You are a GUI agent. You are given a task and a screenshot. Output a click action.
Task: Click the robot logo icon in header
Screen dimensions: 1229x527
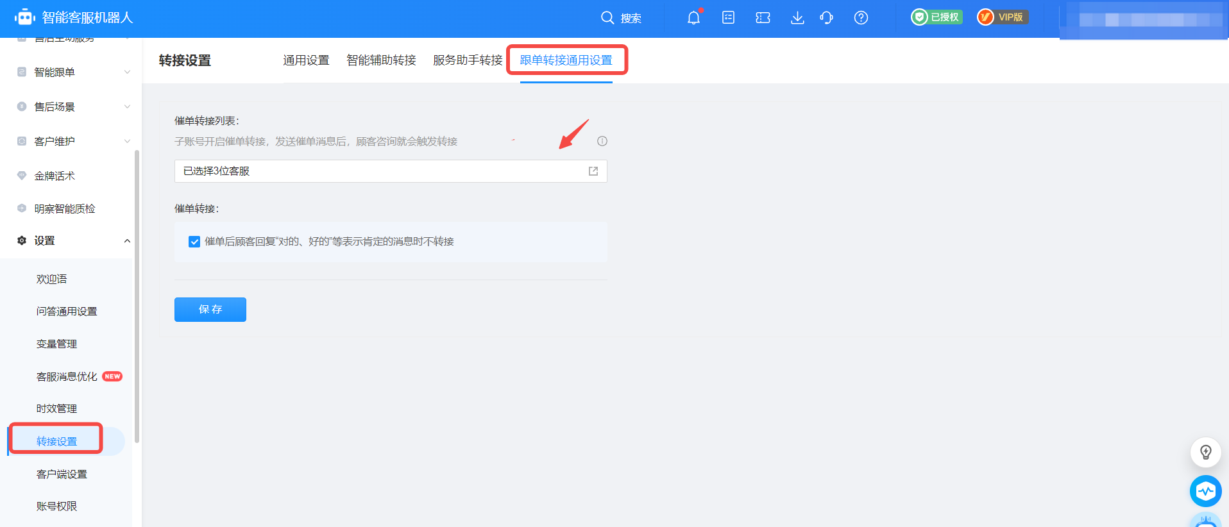[x=25, y=17]
